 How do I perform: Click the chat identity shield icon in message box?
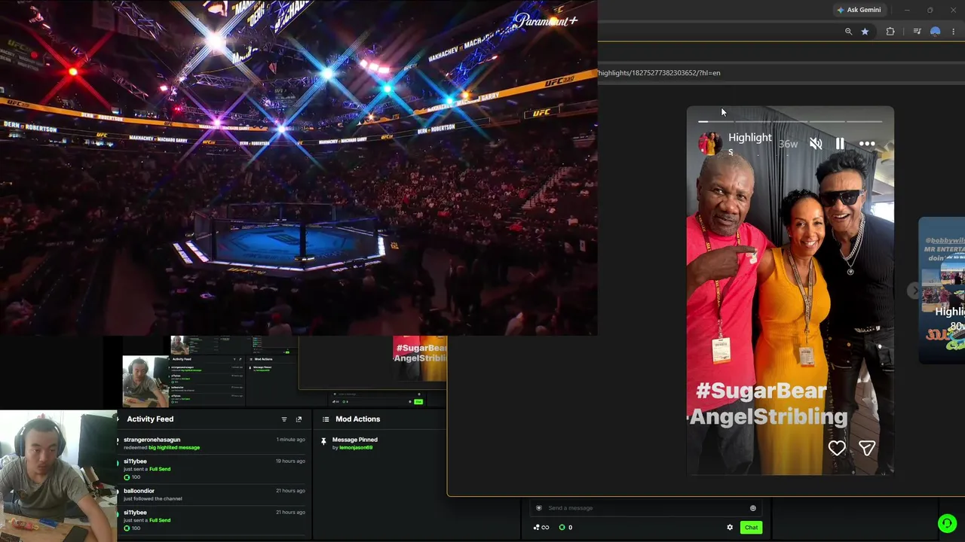pos(538,508)
